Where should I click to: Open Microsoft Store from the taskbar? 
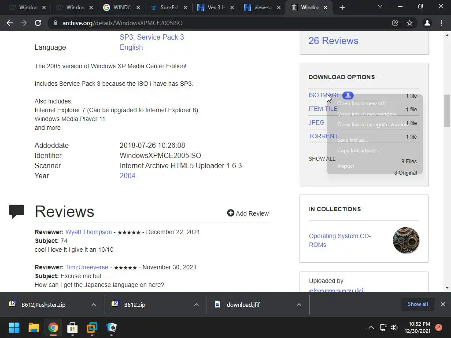click(x=73, y=327)
